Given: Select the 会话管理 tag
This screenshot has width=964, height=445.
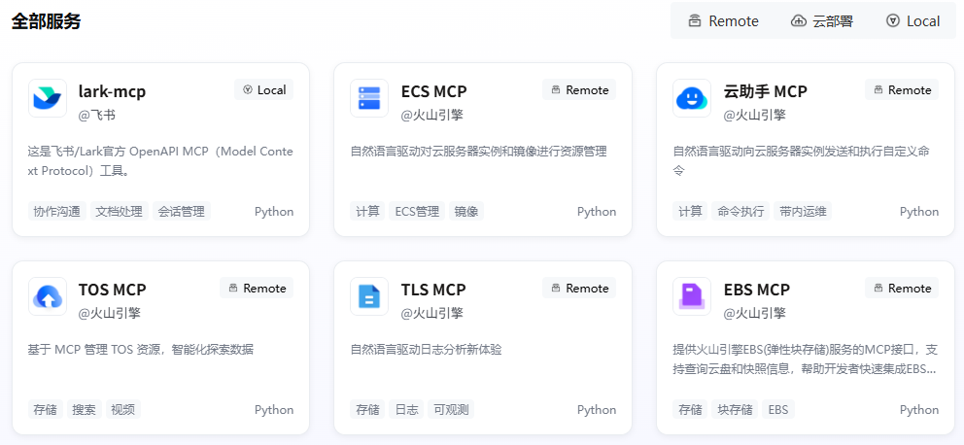Looking at the screenshot, I should (x=182, y=212).
